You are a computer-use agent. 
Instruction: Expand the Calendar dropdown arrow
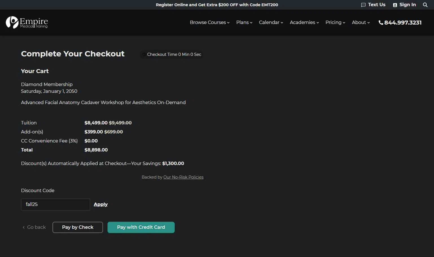pyautogui.click(x=282, y=23)
